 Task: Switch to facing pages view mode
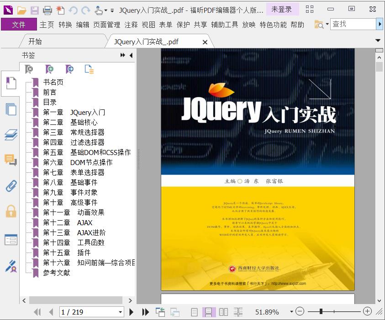[x=223, y=312]
